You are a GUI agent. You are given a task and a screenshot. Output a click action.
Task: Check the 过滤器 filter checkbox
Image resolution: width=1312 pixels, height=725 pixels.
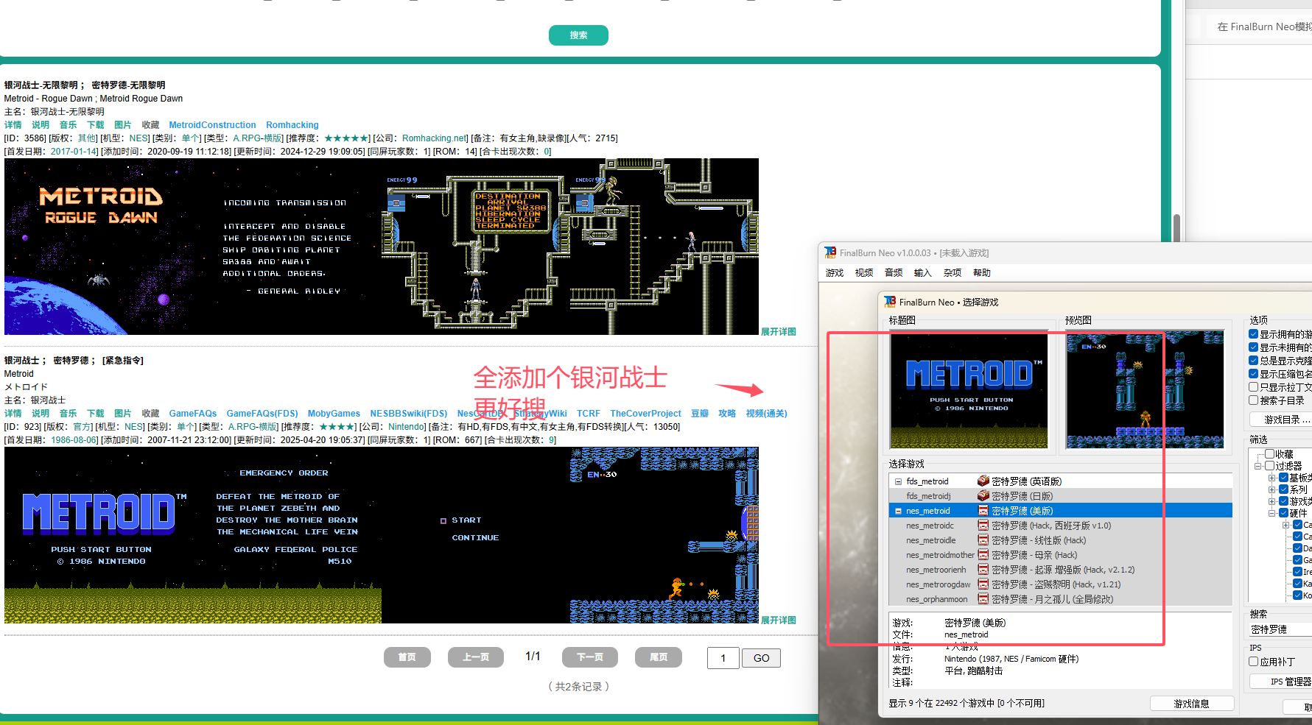point(1269,466)
